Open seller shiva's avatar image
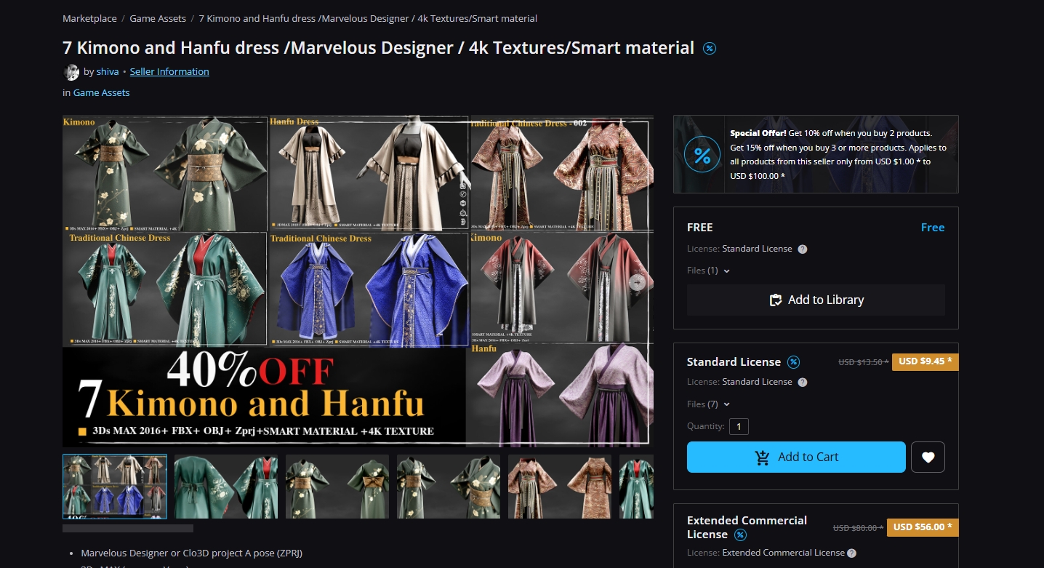1044x568 pixels. click(71, 72)
